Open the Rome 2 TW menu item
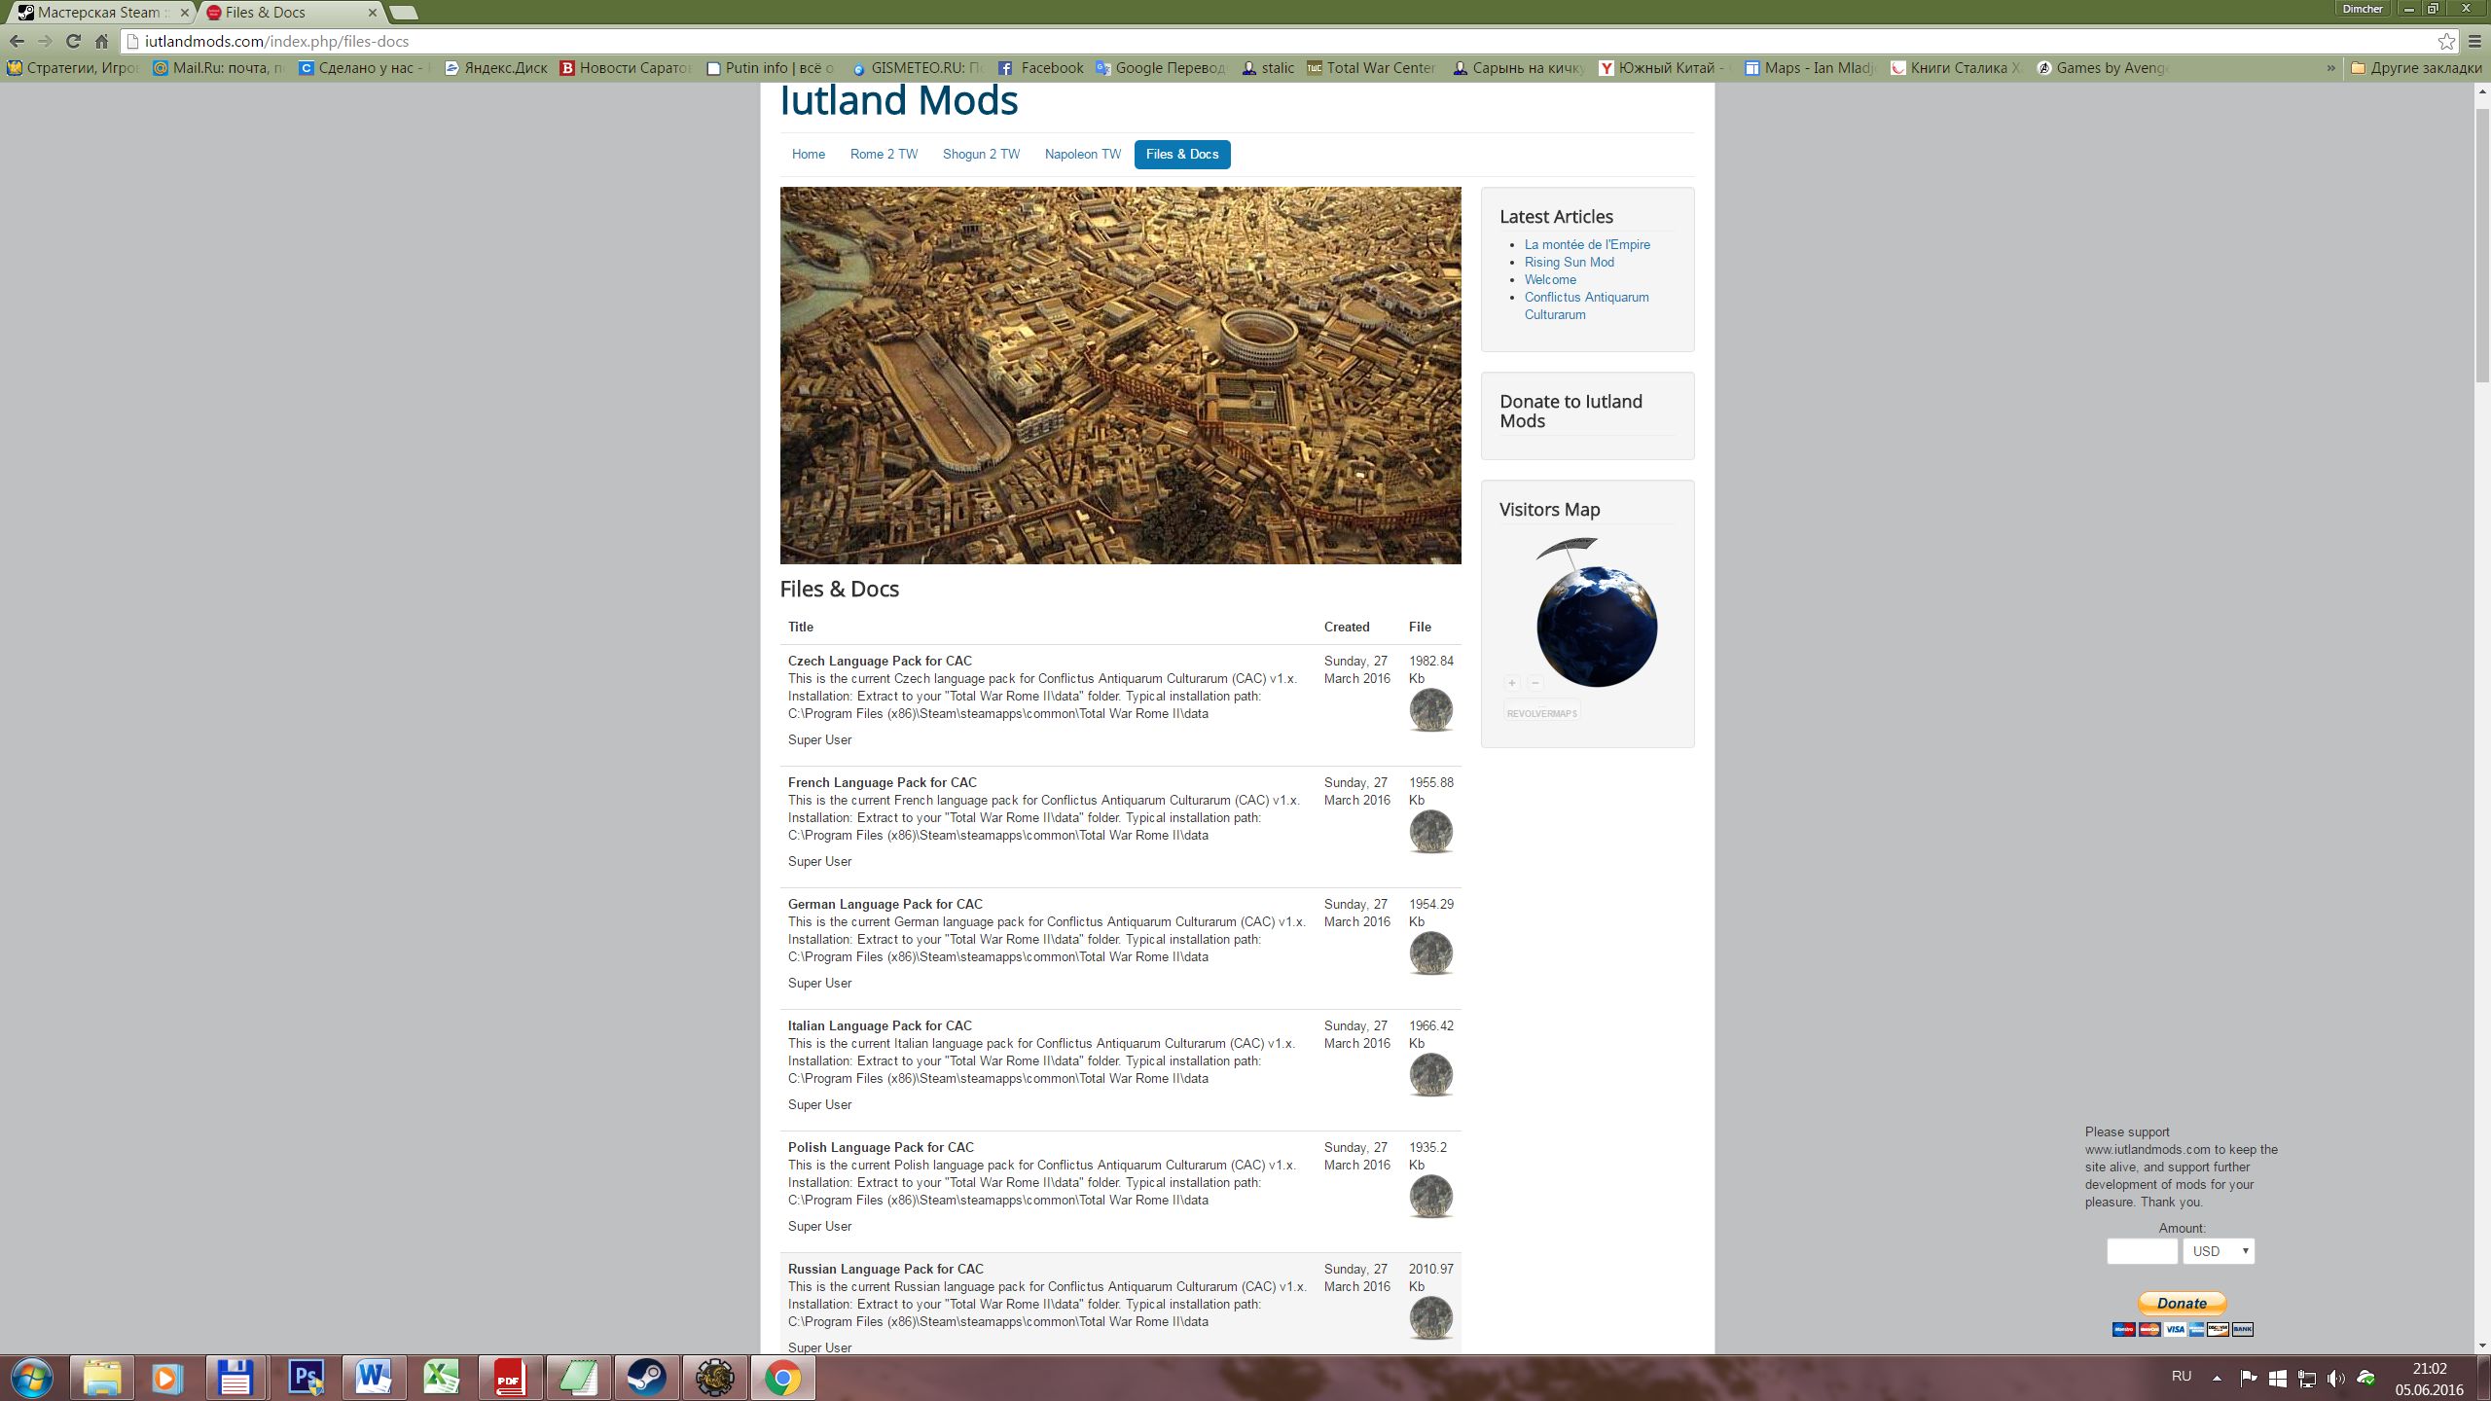2491x1401 pixels. coord(884,154)
